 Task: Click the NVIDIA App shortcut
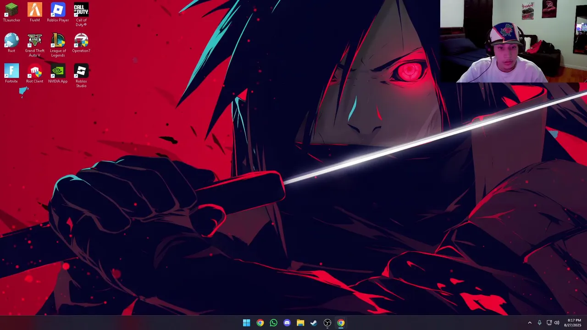click(x=58, y=74)
